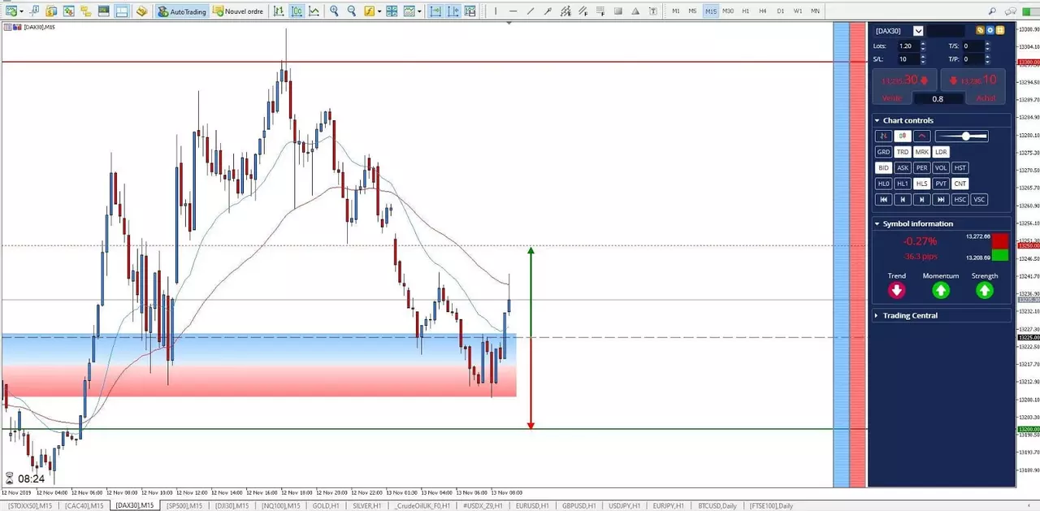Jump chart to end control
The width and height of the screenshot is (1040, 511).
pyautogui.click(x=941, y=200)
